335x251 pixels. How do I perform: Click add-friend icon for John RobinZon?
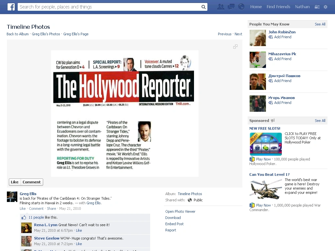271,37
